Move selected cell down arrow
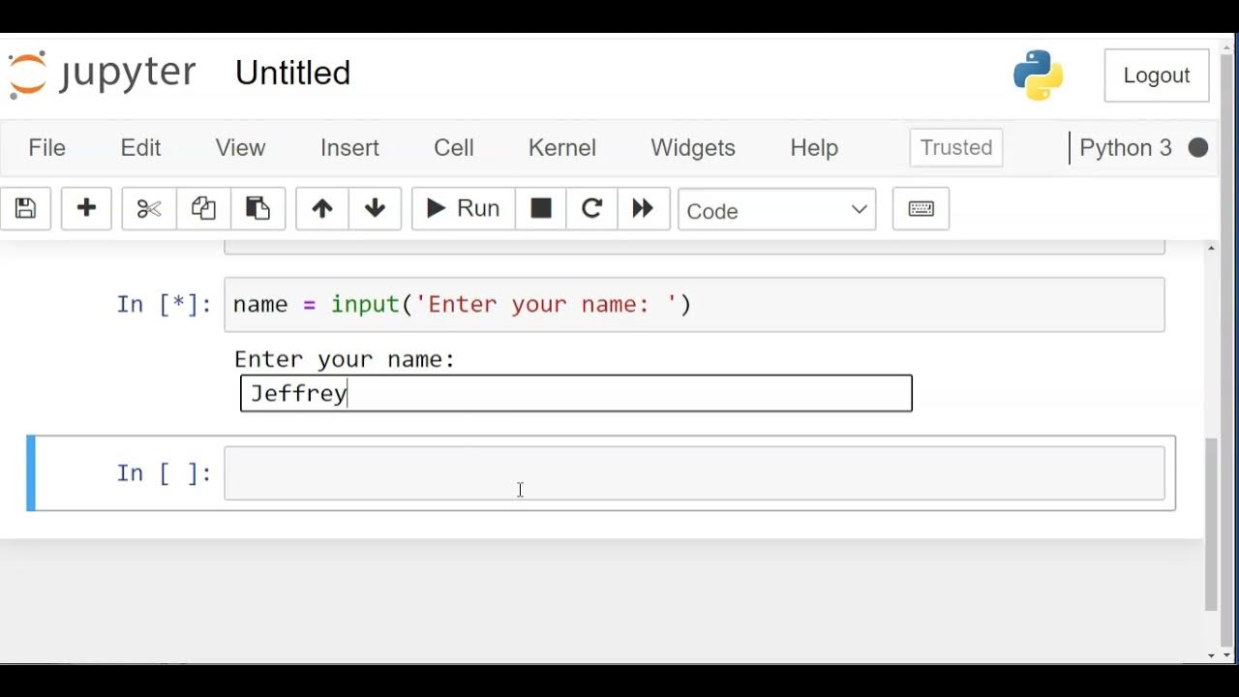 [x=376, y=209]
